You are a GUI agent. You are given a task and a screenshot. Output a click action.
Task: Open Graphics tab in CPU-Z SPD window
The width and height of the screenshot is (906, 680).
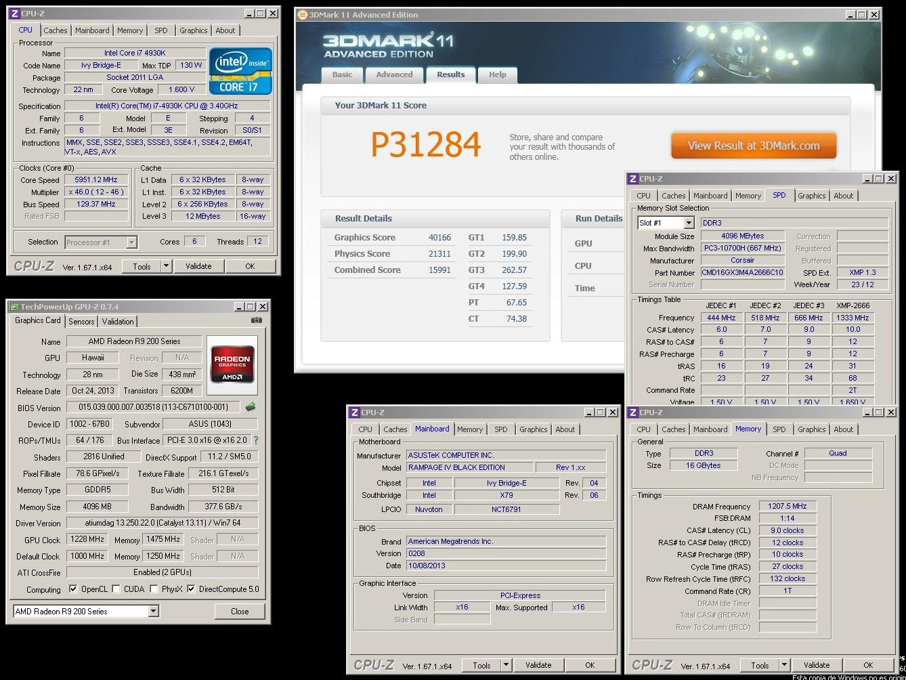pos(812,196)
